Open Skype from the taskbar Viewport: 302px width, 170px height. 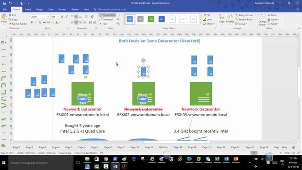click(208, 159)
